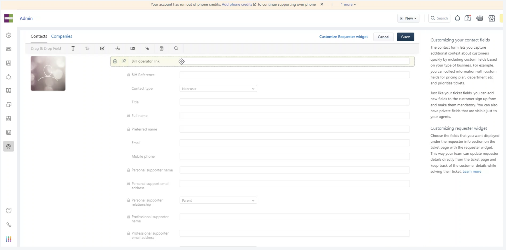Open Forums chat icon in sidebar
The height and width of the screenshot is (250, 506).
coord(9,105)
